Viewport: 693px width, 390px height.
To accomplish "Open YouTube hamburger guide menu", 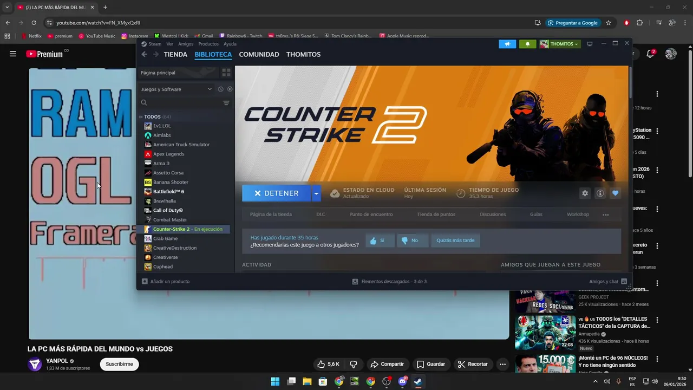I will 13,54.
